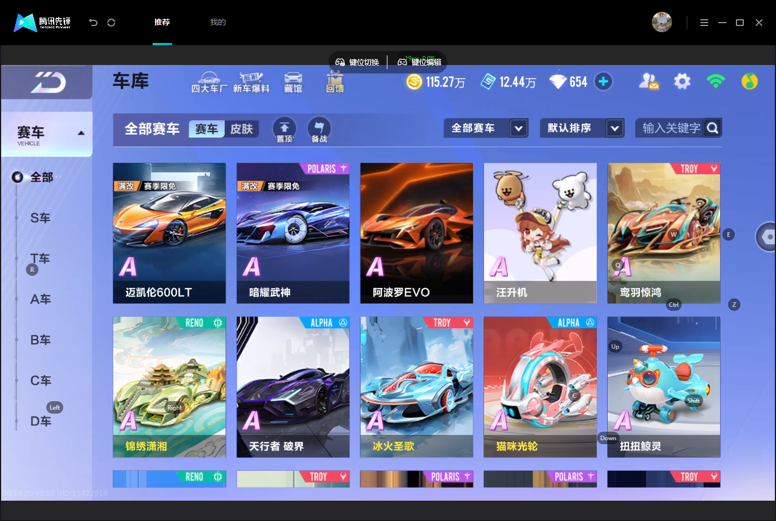
Task: Open the 默认排序 sort dropdown
Action: 582,128
